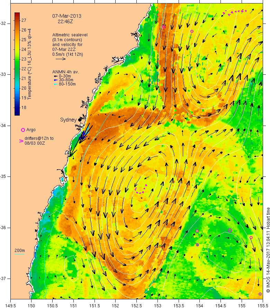Click the 80-150m depth label
This screenshot has width=270, height=308.
coord(67,84)
